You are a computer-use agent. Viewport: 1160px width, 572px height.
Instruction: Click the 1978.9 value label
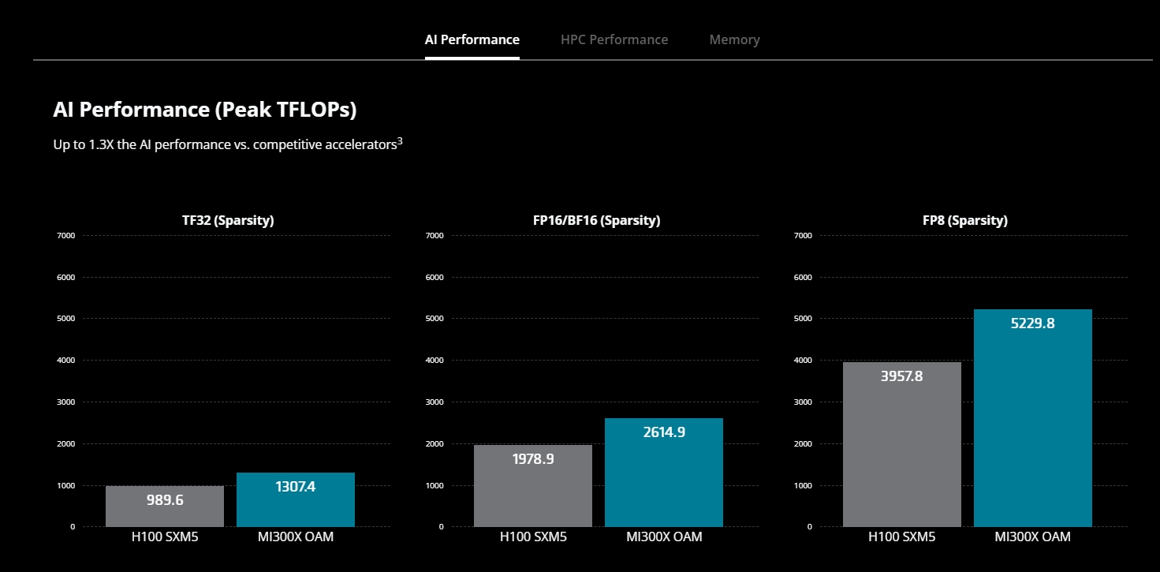pyautogui.click(x=533, y=458)
